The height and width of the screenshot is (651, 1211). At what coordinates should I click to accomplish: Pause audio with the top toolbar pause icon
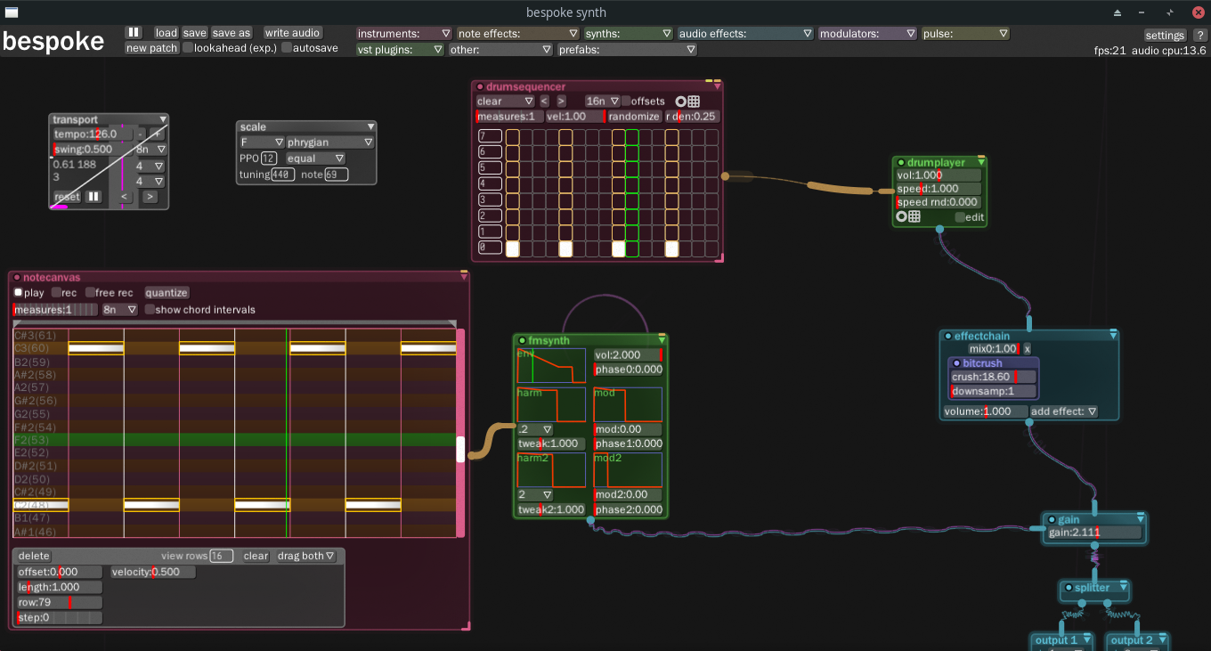click(134, 33)
